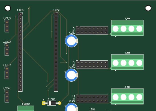Click the J_ES_Z three-pin connector
156x111 pixels.
click(x=7, y=73)
